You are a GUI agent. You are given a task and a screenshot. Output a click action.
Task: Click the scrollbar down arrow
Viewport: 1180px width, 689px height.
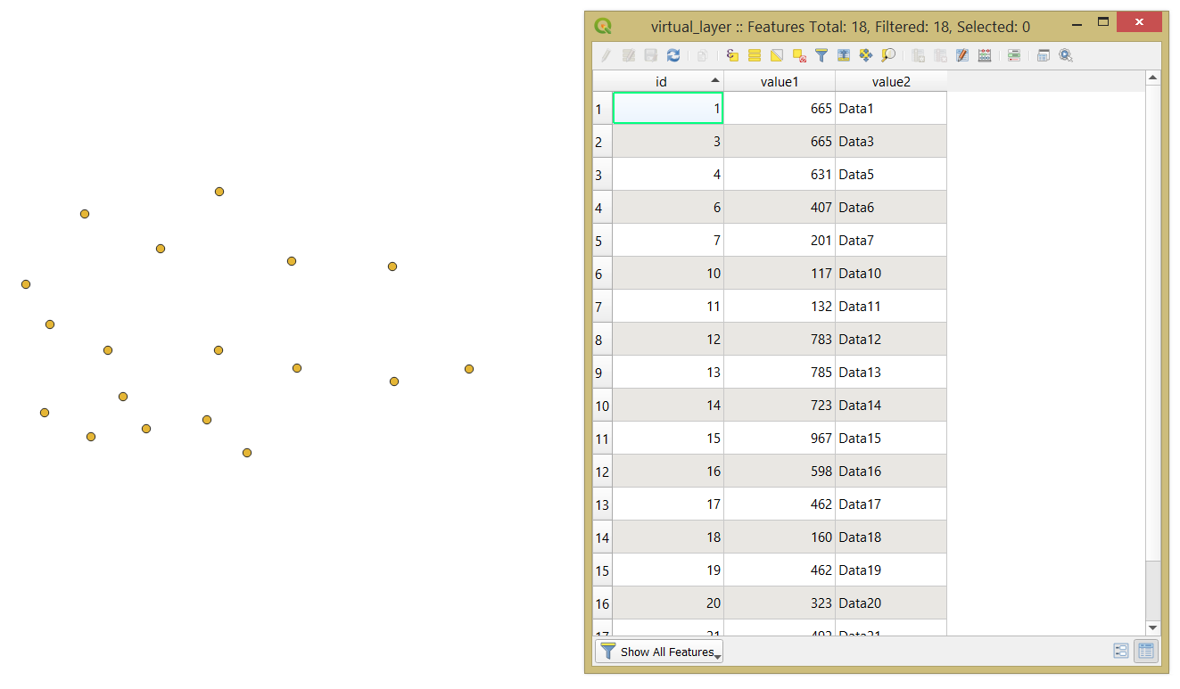(x=1153, y=628)
